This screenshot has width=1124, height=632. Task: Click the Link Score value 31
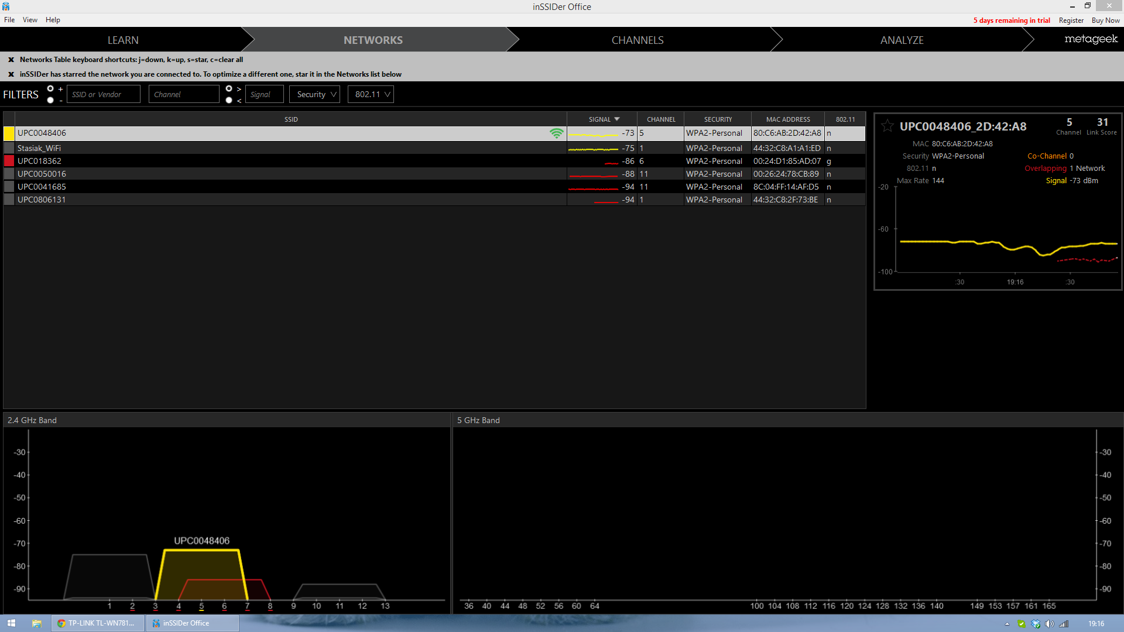click(1102, 122)
